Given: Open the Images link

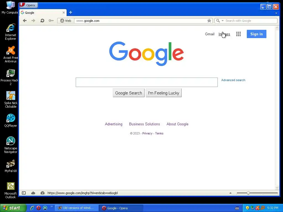Looking at the screenshot, I should [224, 34].
